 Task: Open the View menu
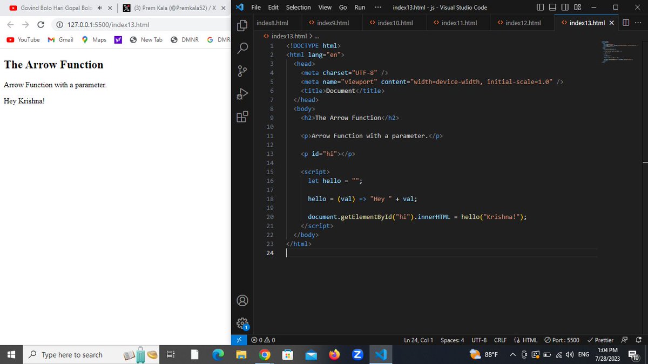point(325,8)
